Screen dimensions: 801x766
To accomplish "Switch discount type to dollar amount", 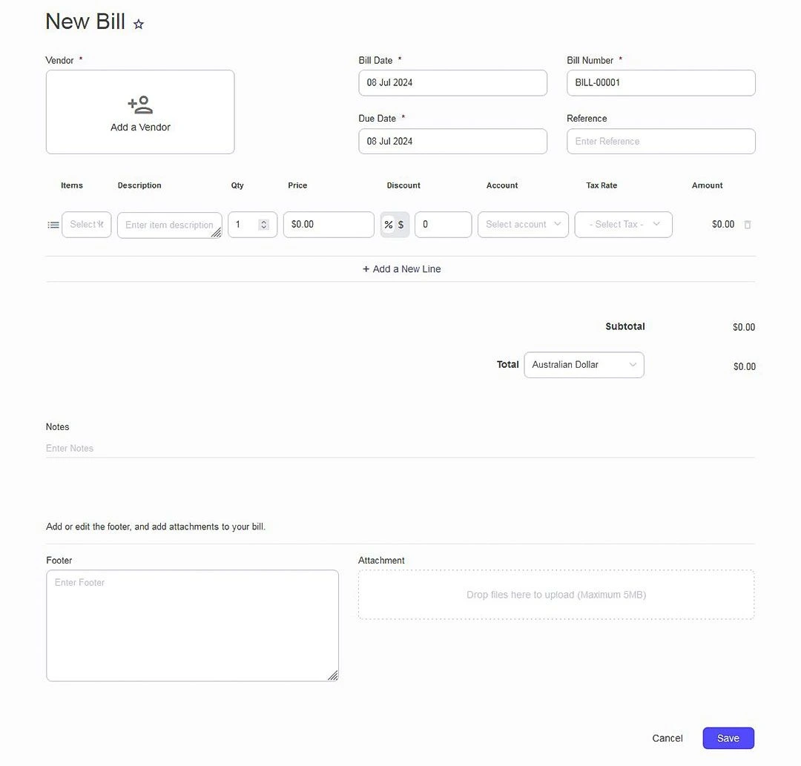I will point(401,225).
